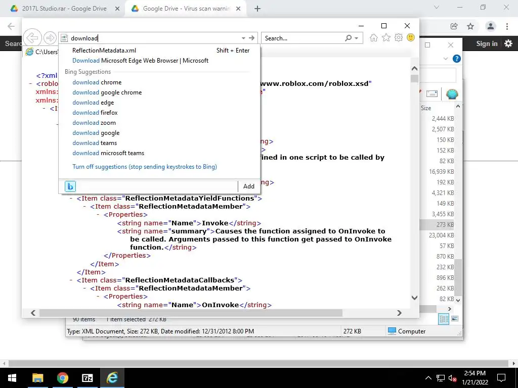Open the Internet Explorer Tools gear
The height and width of the screenshot is (388, 518).
pyautogui.click(x=399, y=37)
